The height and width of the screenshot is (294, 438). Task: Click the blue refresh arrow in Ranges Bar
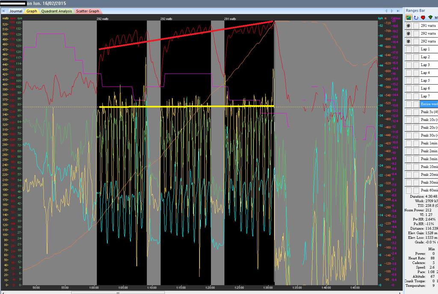point(416,18)
